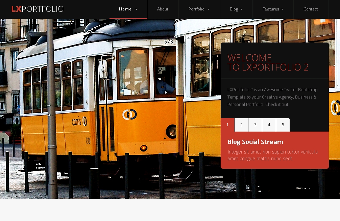Expand the Portfolio dropdown arrow
This screenshot has height=221, width=340.
click(x=209, y=9)
